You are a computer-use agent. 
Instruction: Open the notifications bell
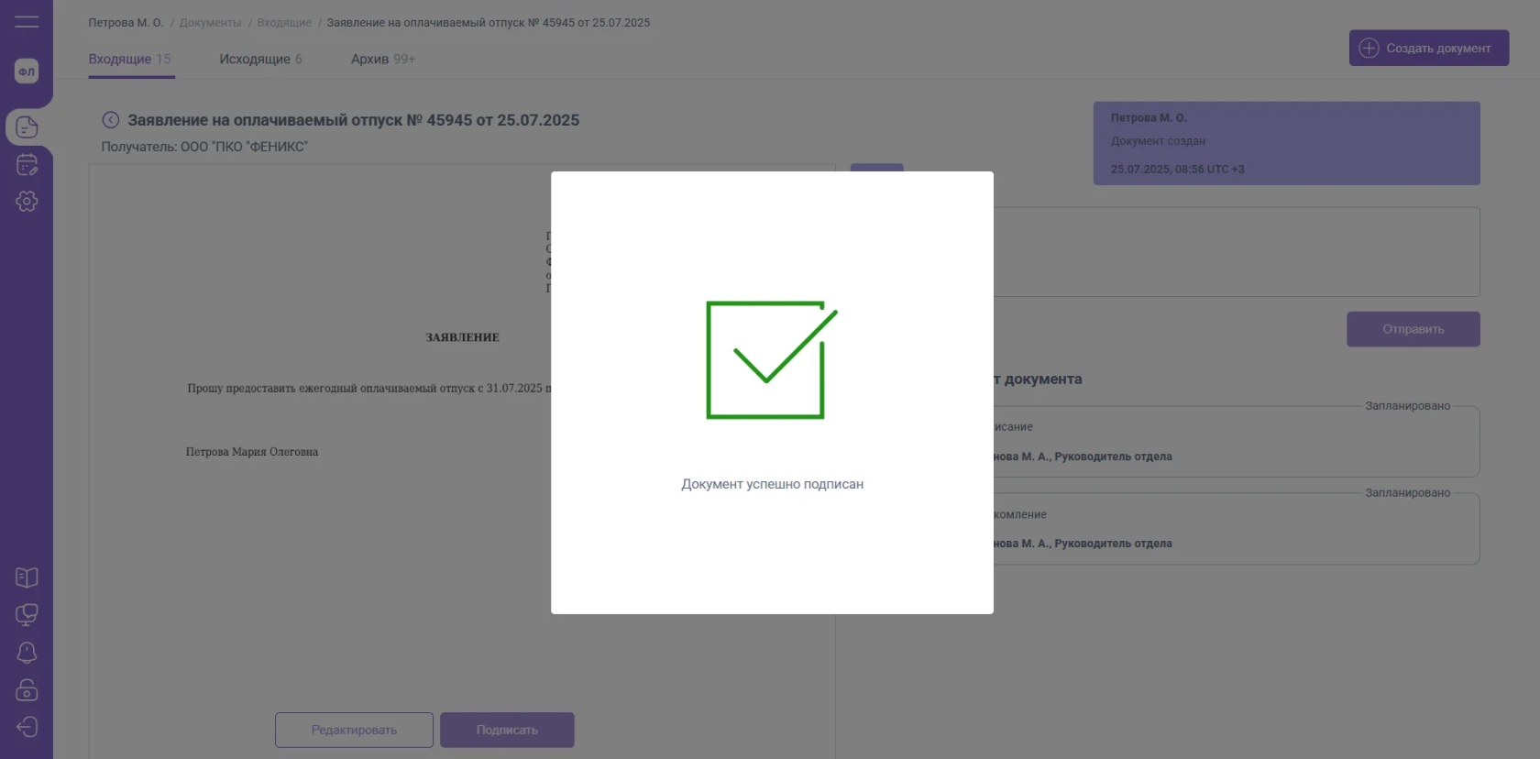27,652
